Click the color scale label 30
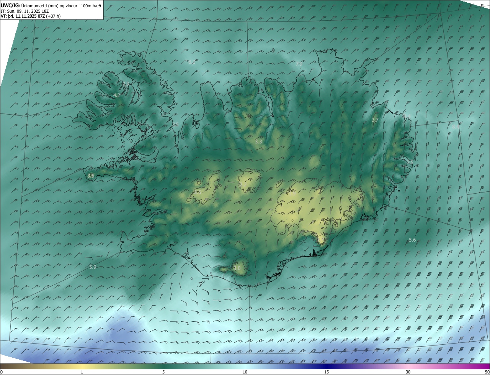The height and width of the screenshot is (375, 490). click(408, 372)
